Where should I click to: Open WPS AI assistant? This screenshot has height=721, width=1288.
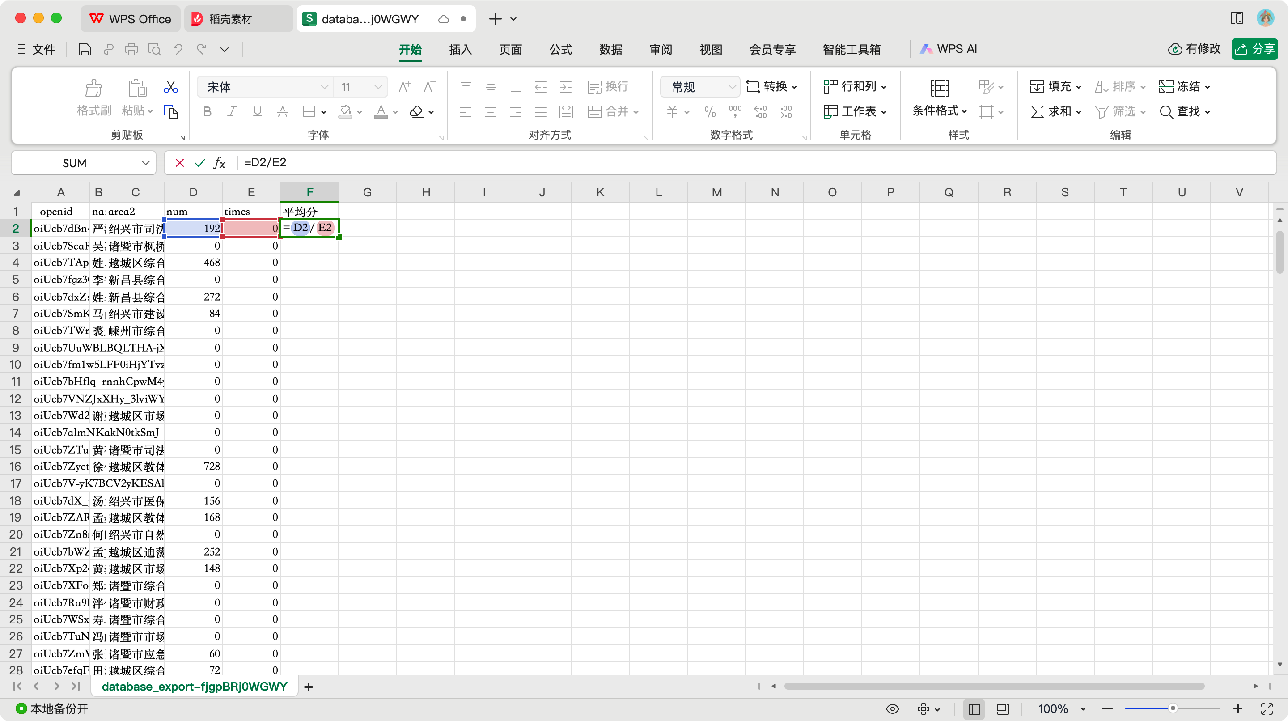[949, 49]
